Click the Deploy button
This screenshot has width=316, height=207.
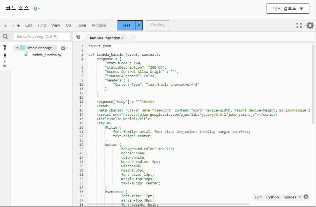(158, 25)
